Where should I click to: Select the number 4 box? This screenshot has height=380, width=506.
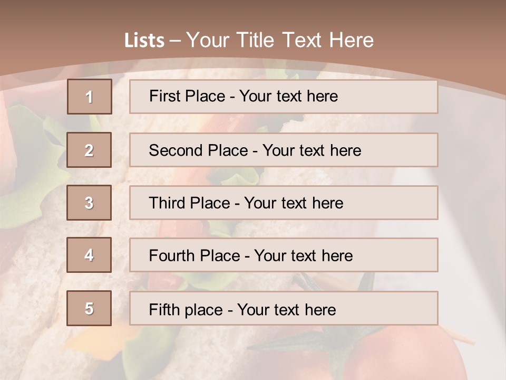coord(89,255)
